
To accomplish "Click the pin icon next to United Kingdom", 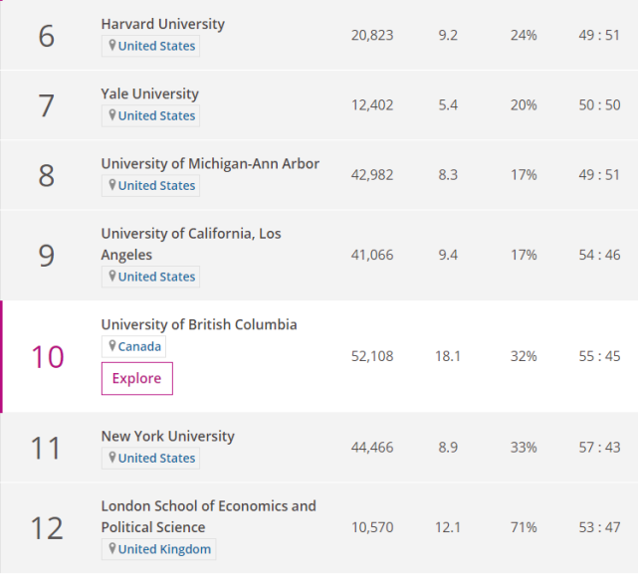I will (112, 549).
